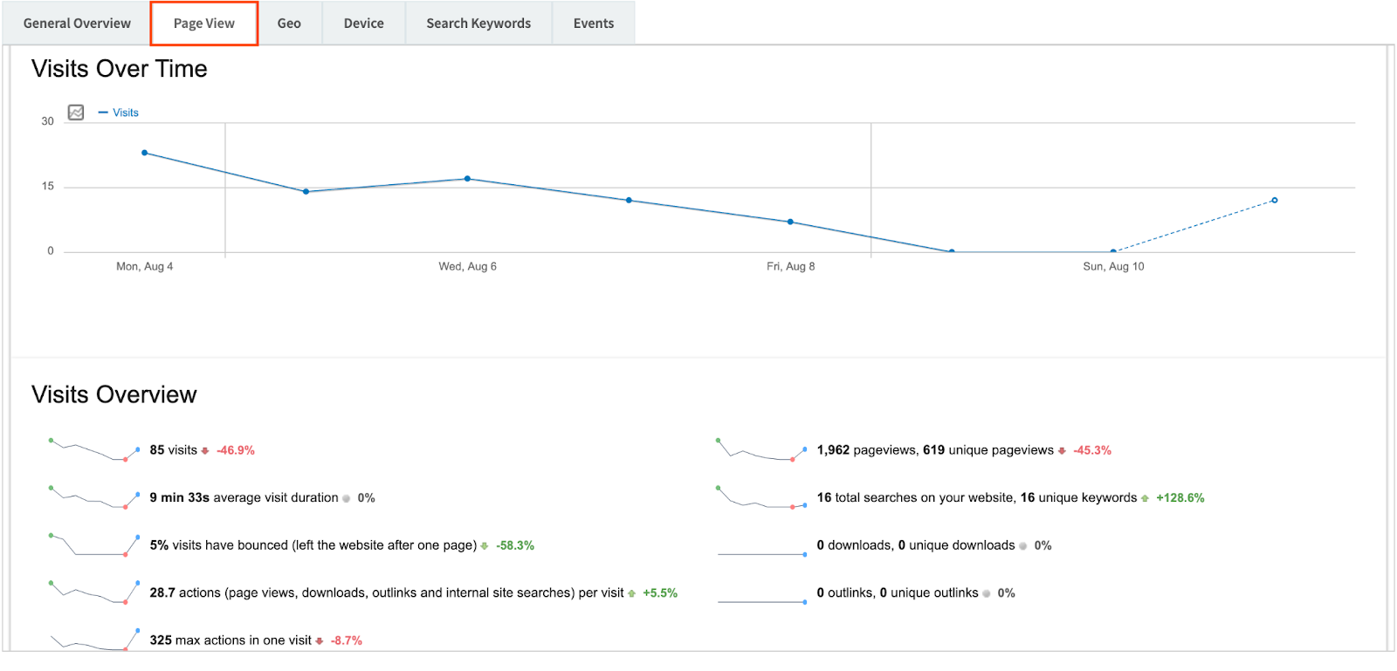
Task: Click the red arrow next to max actions
Action: (x=320, y=641)
